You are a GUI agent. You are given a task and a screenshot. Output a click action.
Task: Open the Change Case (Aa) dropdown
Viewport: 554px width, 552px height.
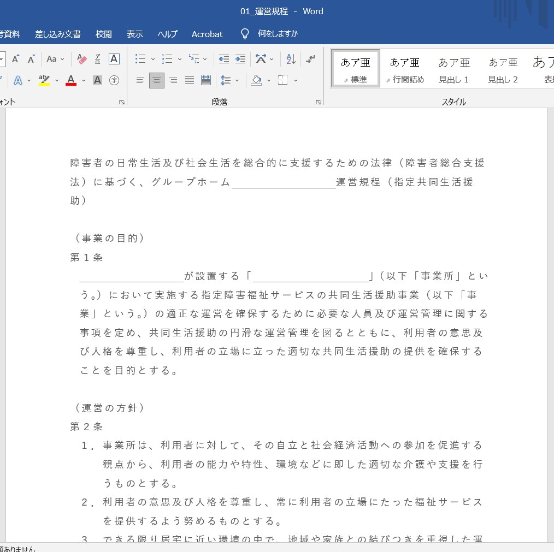point(56,58)
